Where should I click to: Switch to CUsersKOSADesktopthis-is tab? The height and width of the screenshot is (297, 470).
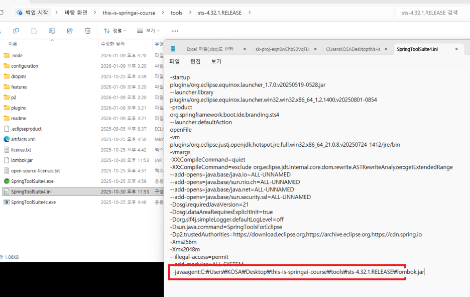(x=353, y=49)
